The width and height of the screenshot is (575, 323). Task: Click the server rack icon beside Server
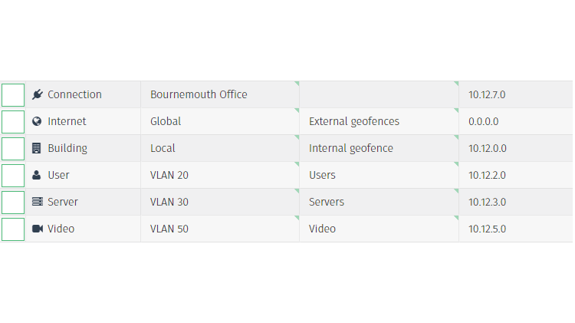click(x=37, y=202)
